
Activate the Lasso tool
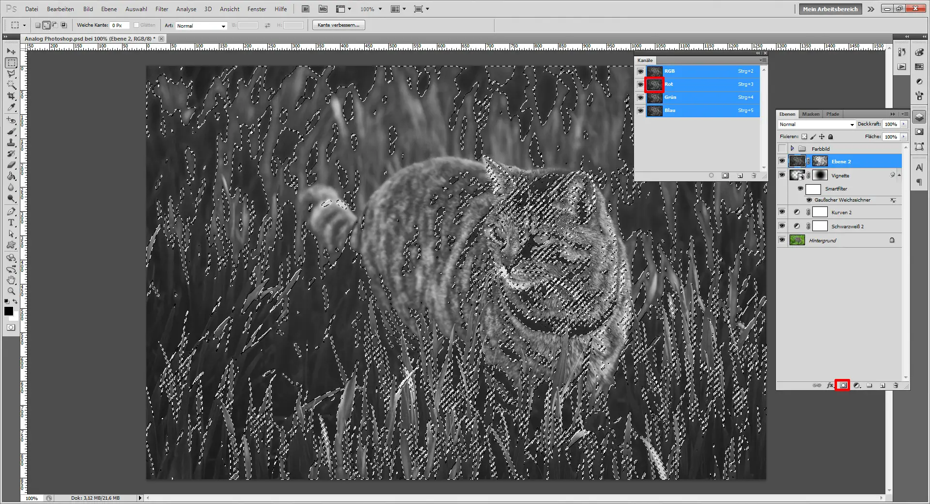pyautogui.click(x=11, y=74)
